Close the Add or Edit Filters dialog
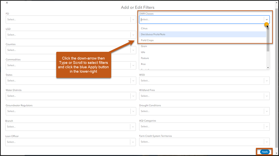The width and height of the screenshot is (279, 156). click(x=7, y=3)
